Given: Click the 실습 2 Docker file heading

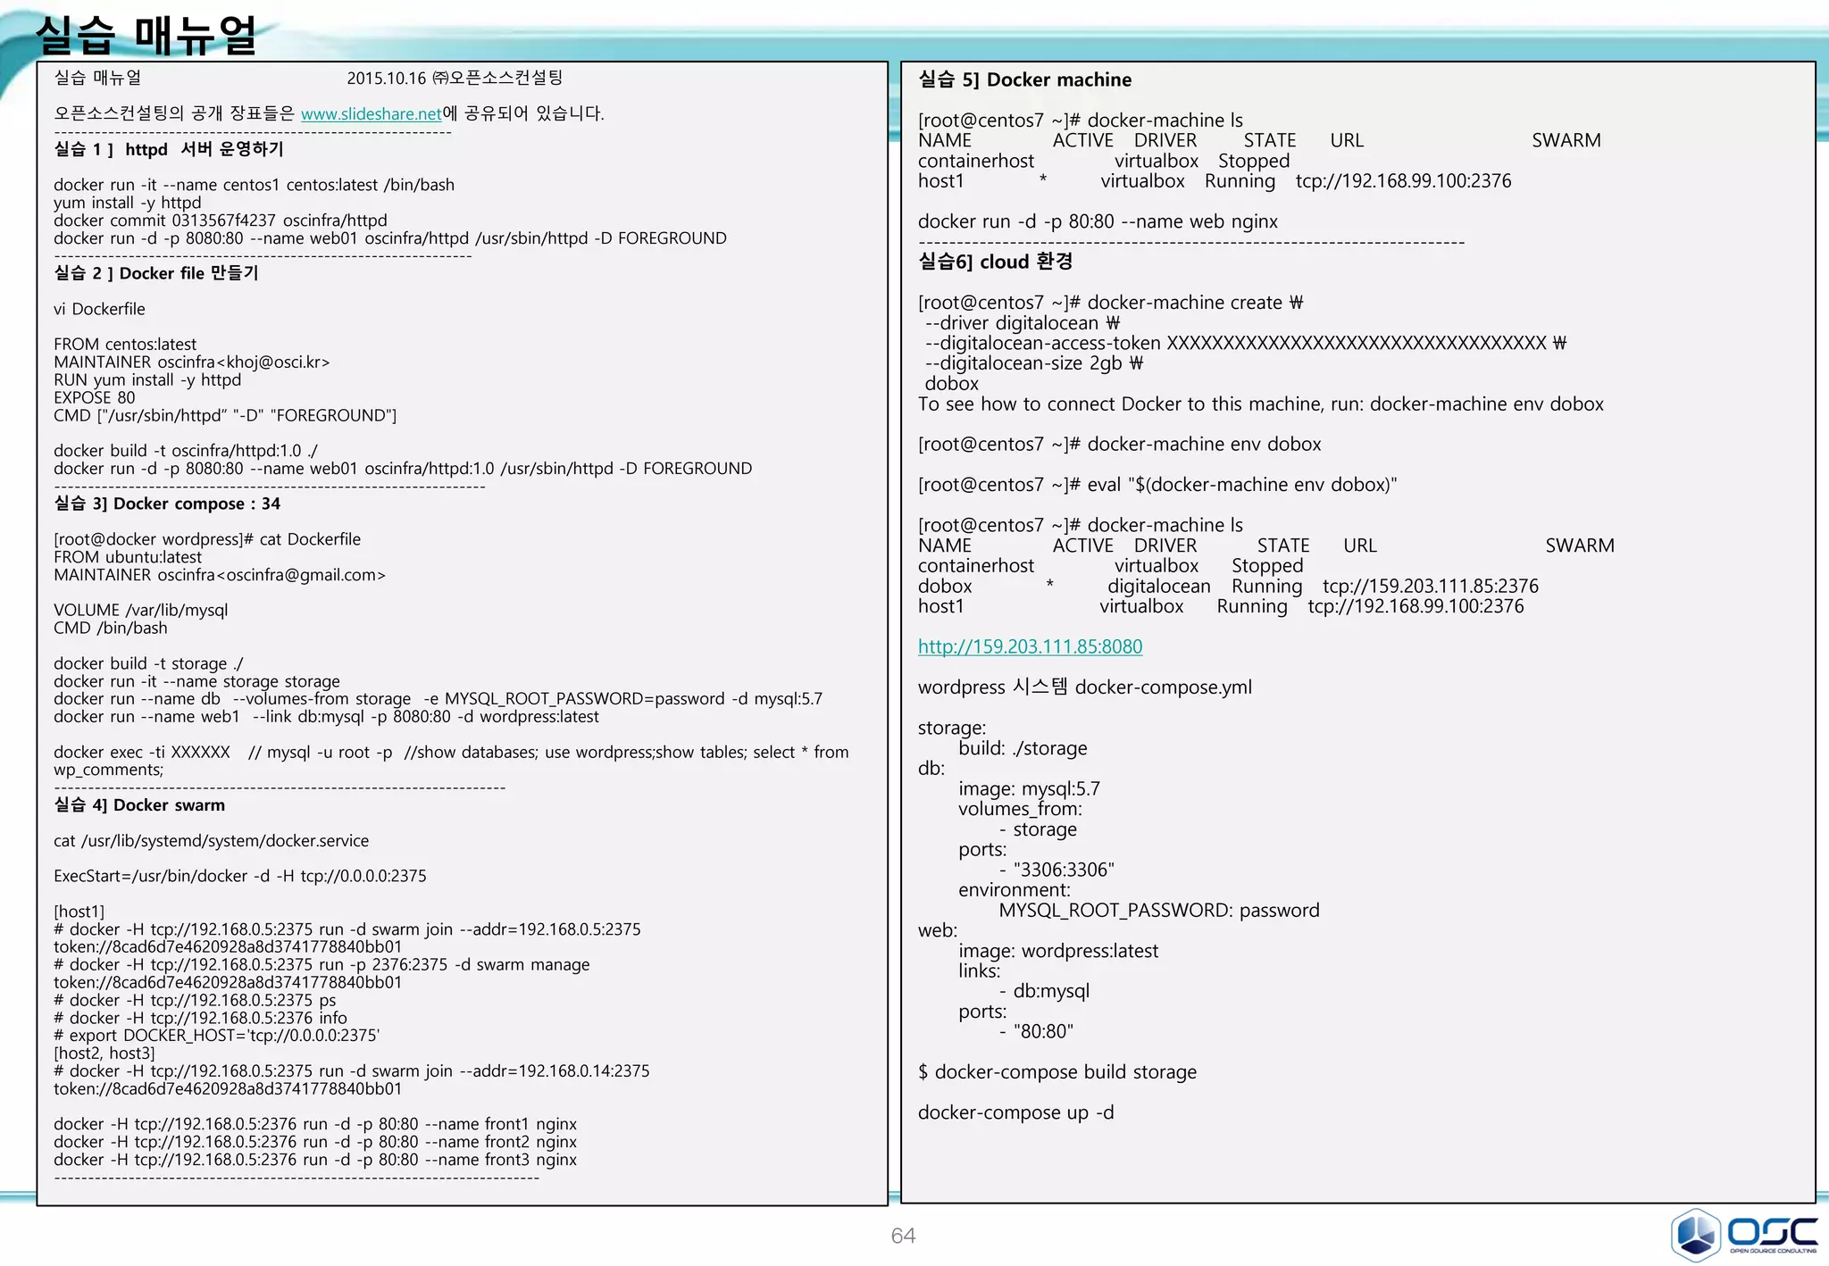Looking at the screenshot, I should tap(156, 273).
